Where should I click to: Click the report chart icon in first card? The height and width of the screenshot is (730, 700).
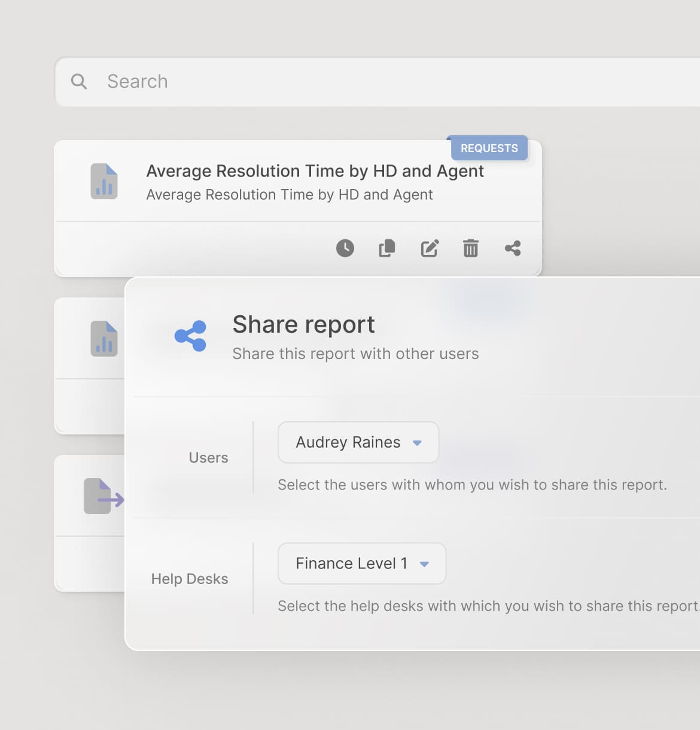[104, 181]
